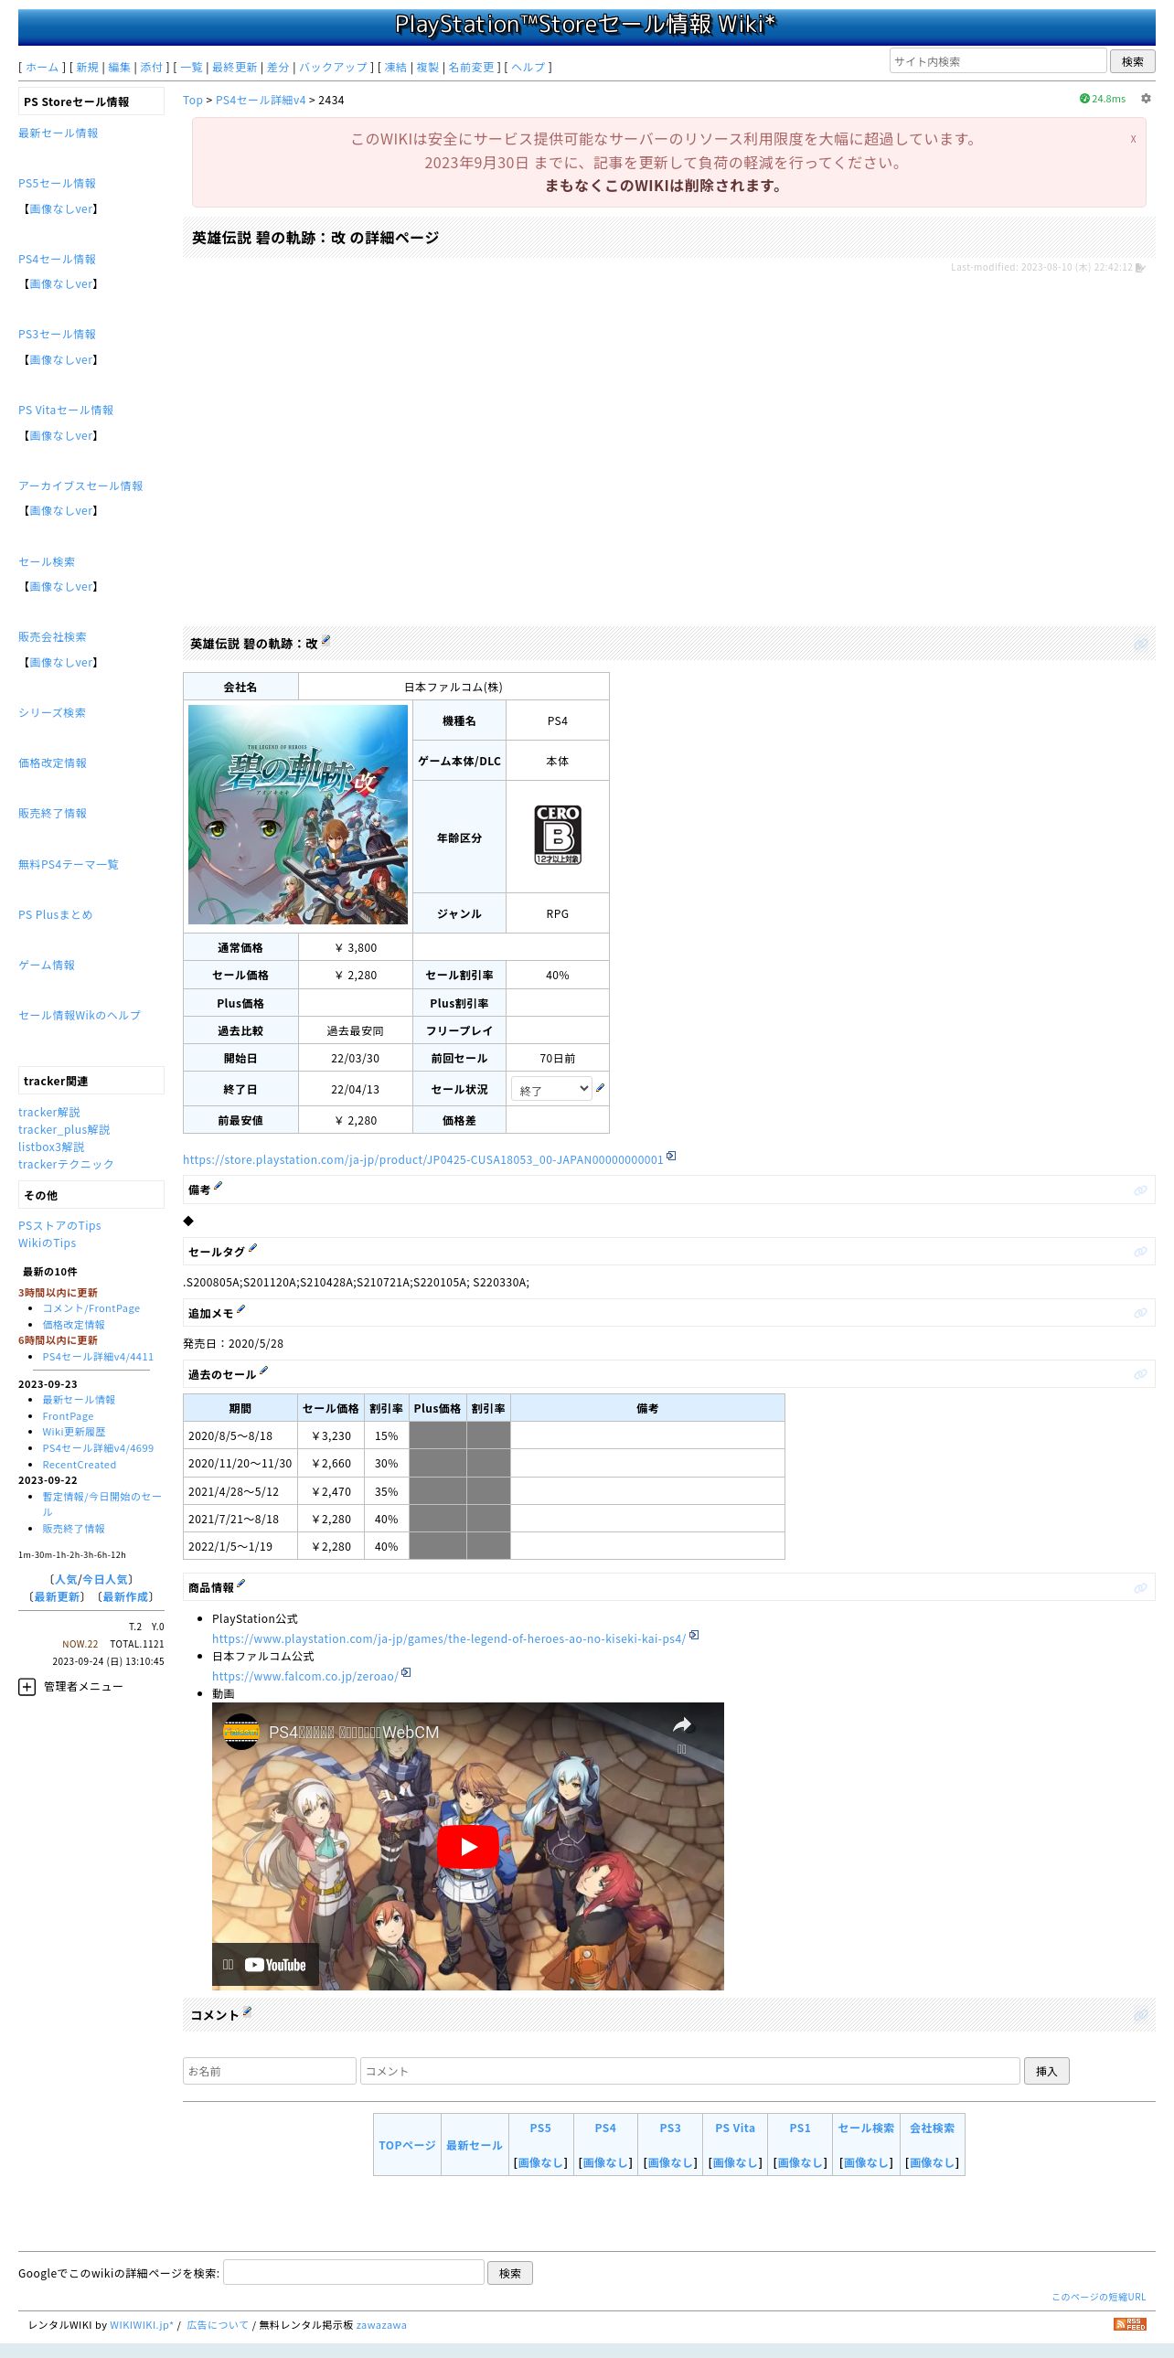Screen dimensions: 1174x2358
Task: Open 無料PS4テーマ一覧 sidebar link
Action: tap(68, 864)
